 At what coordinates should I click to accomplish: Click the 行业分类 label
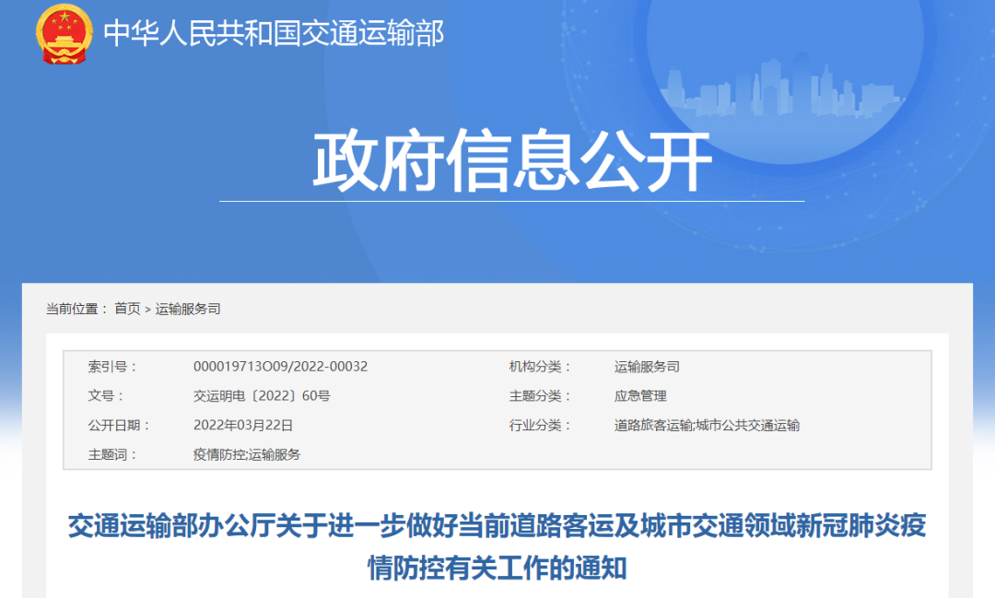click(540, 426)
